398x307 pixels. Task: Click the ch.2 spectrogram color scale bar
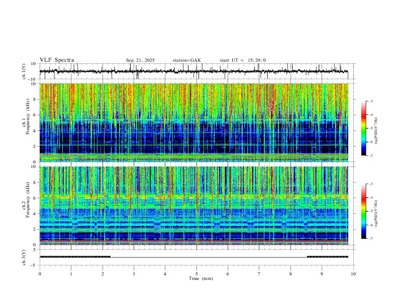tap(363, 211)
